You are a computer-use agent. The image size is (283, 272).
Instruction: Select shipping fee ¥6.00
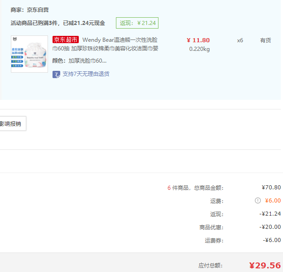click(x=273, y=201)
